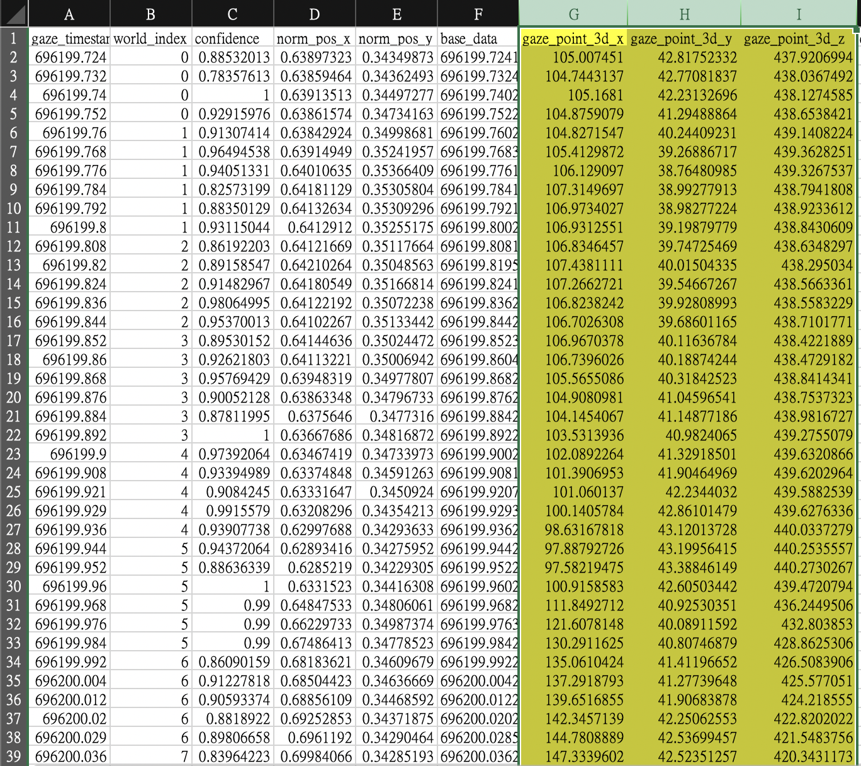The width and height of the screenshot is (861, 766).
Task: Select cell with value 0.6375646
Action: (x=314, y=416)
